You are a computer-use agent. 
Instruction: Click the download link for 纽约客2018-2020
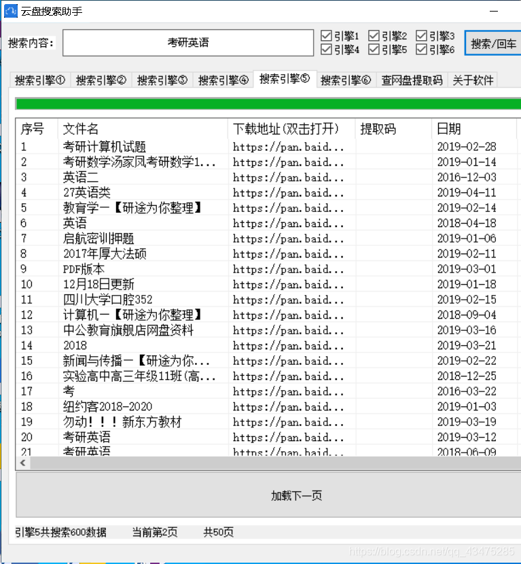[288, 406]
